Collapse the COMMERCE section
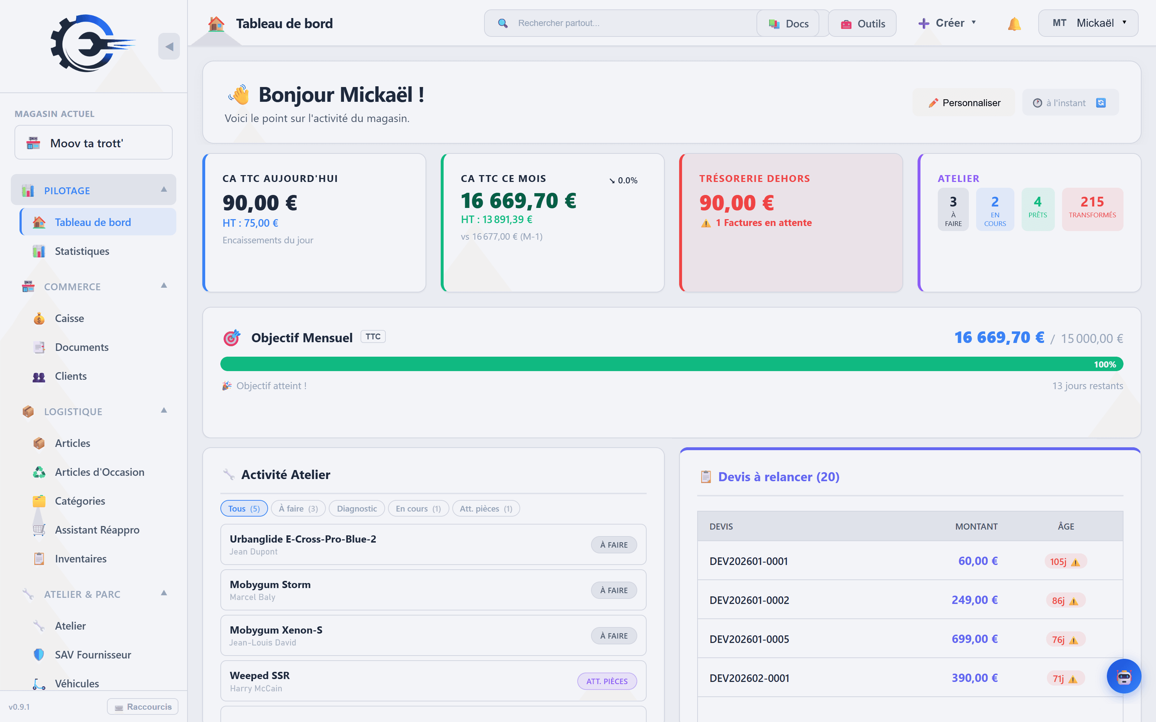1156x722 pixels. 164,286
